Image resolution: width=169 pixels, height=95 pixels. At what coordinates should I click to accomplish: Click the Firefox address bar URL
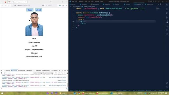tap(23, 6)
